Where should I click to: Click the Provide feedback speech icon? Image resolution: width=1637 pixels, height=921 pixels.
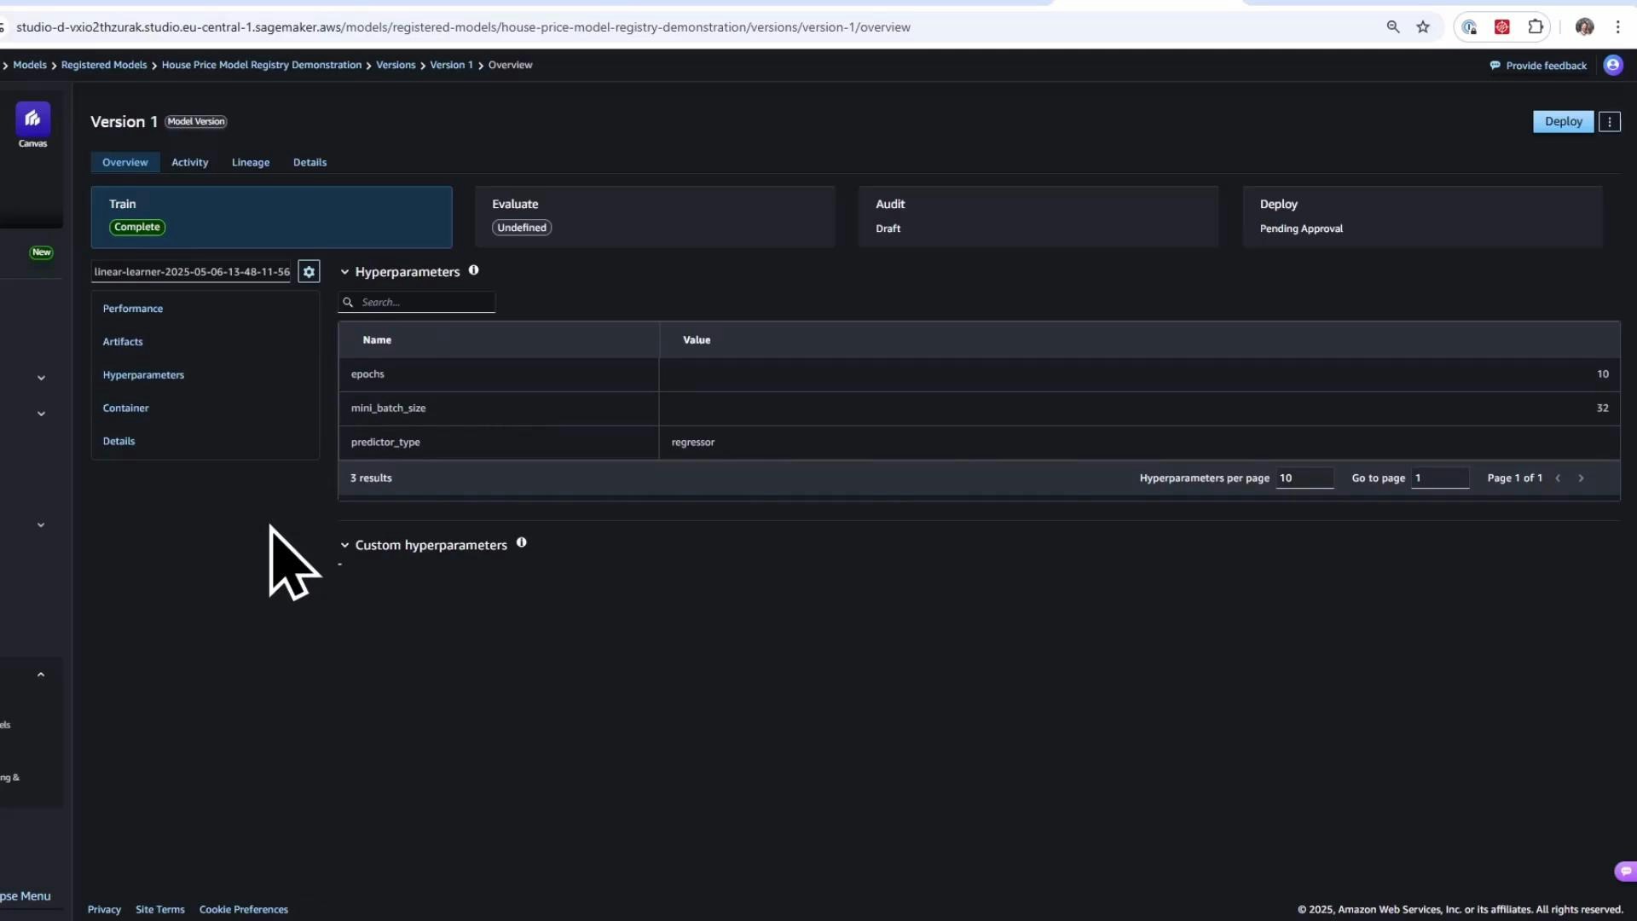[1495, 66]
